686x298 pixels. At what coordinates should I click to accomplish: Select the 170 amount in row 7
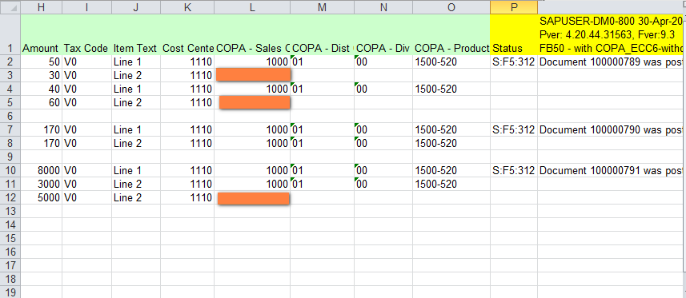click(x=41, y=129)
